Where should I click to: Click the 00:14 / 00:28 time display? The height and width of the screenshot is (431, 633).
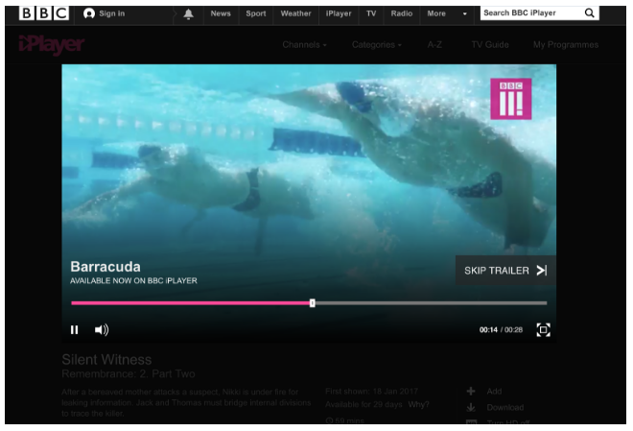tap(501, 330)
